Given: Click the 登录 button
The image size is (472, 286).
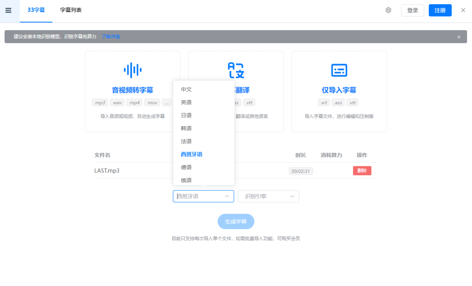Looking at the screenshot, I should 412,11.
